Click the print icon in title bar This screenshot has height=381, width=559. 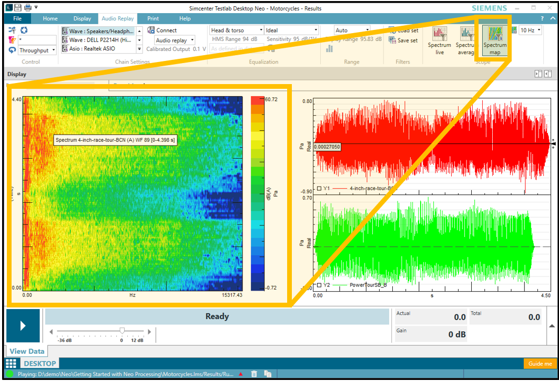[27, 8]
